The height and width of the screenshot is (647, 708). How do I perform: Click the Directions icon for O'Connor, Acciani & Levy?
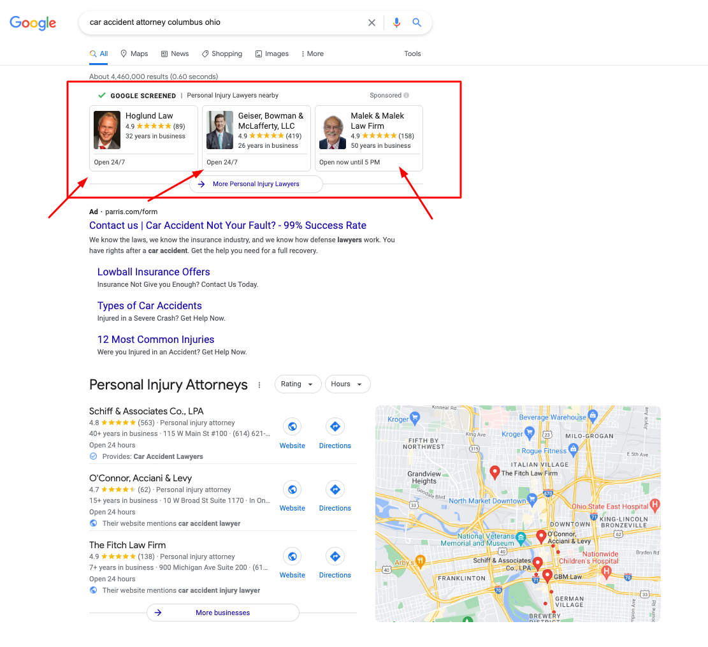335,489
